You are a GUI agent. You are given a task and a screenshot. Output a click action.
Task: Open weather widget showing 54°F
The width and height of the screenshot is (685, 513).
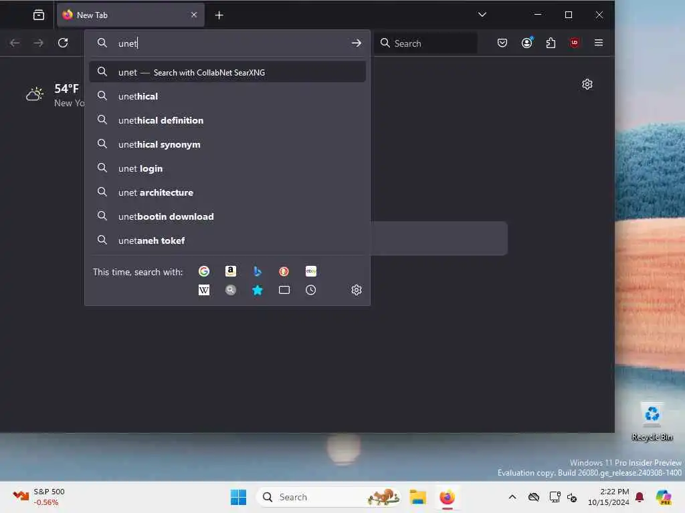pyautogui.click(x=55, y=95)
